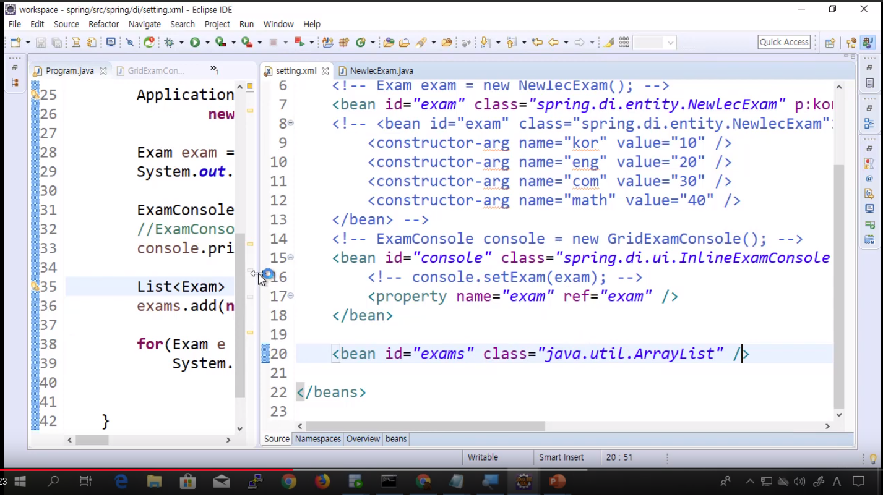Open the Navigate menu

(x=145, y=24)
